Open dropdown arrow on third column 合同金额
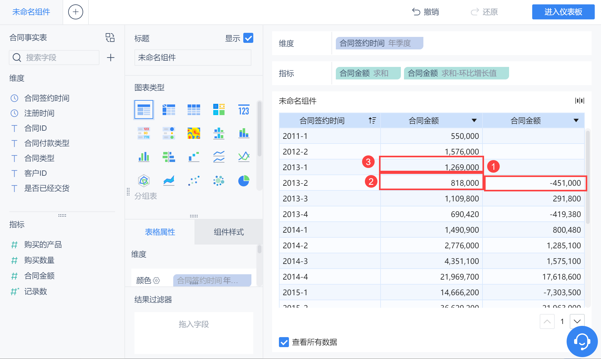The width and height of the screenshot is (601, 359). (576, 120)
